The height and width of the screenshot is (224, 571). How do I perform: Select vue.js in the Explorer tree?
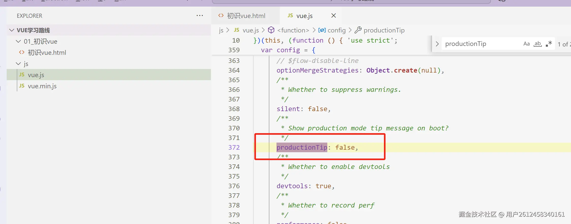pyautogui.click(x=109, y=75)
